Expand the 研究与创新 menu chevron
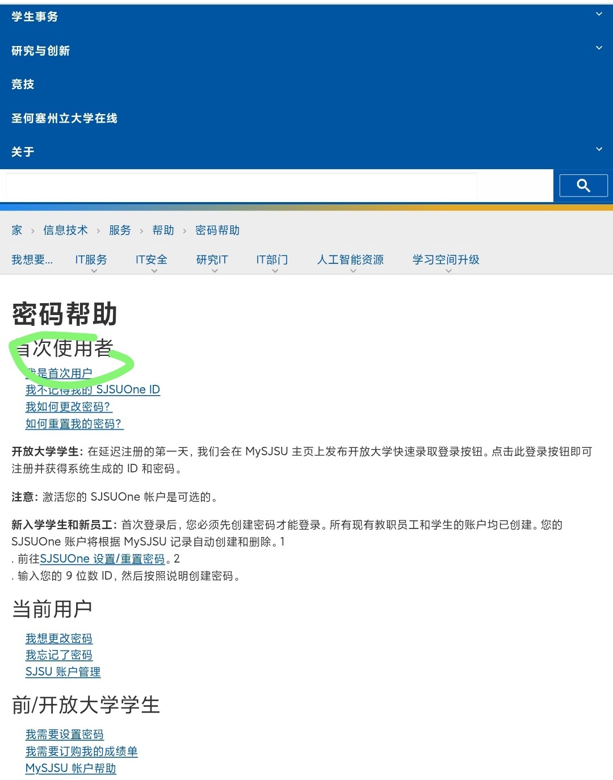Viewport: 613px width, 780px height. click(x=598, y=49)
